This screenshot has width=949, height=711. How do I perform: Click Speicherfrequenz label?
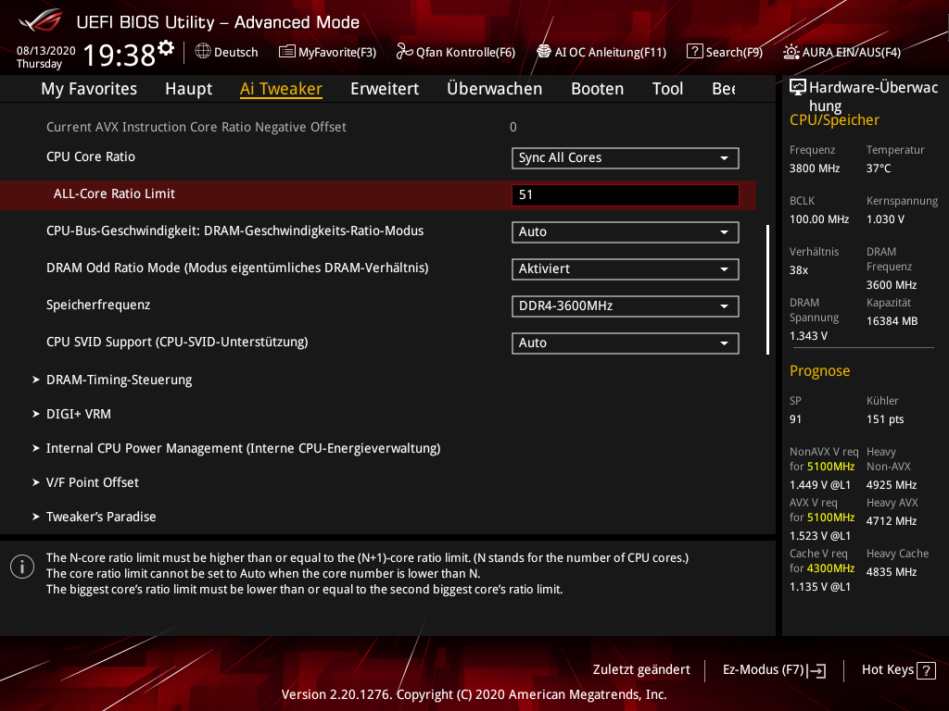[98, 305]
